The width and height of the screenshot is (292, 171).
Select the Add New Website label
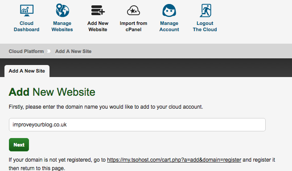98,26
